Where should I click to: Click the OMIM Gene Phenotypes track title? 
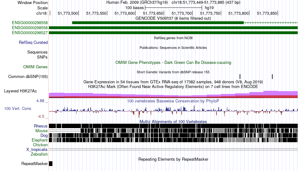(173, 62)
